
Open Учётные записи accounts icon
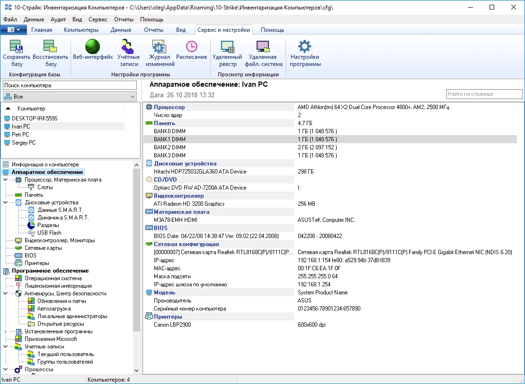128,46
